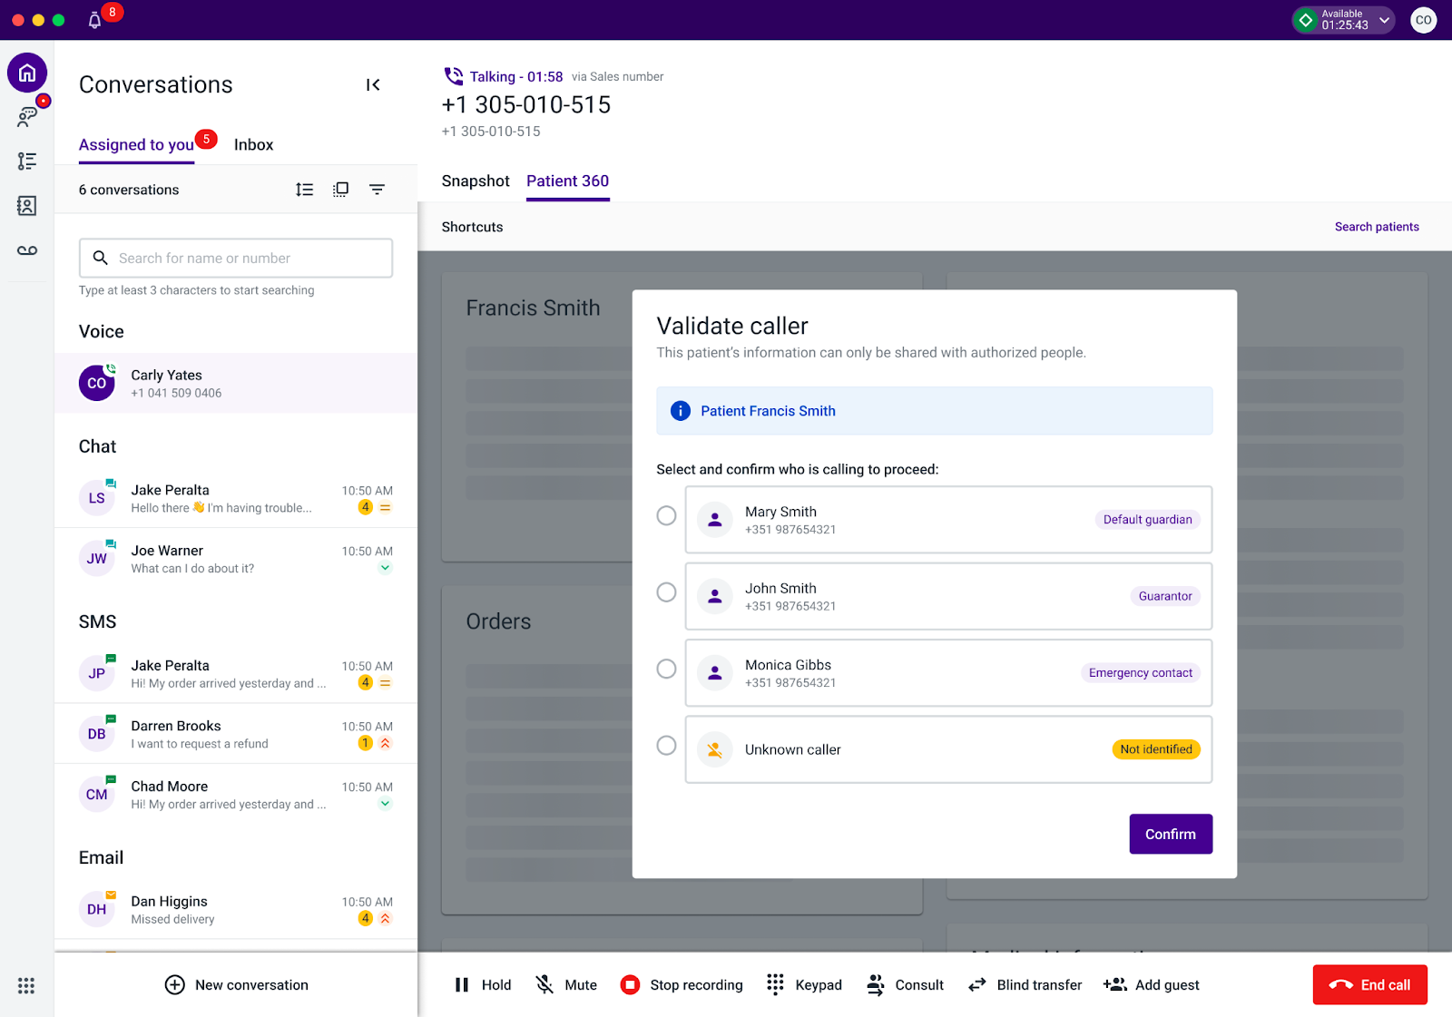Viewport: 1452px width, 1017px height.
Task: Select Unknown caller radio button
Action: click(x=666, y=746)
